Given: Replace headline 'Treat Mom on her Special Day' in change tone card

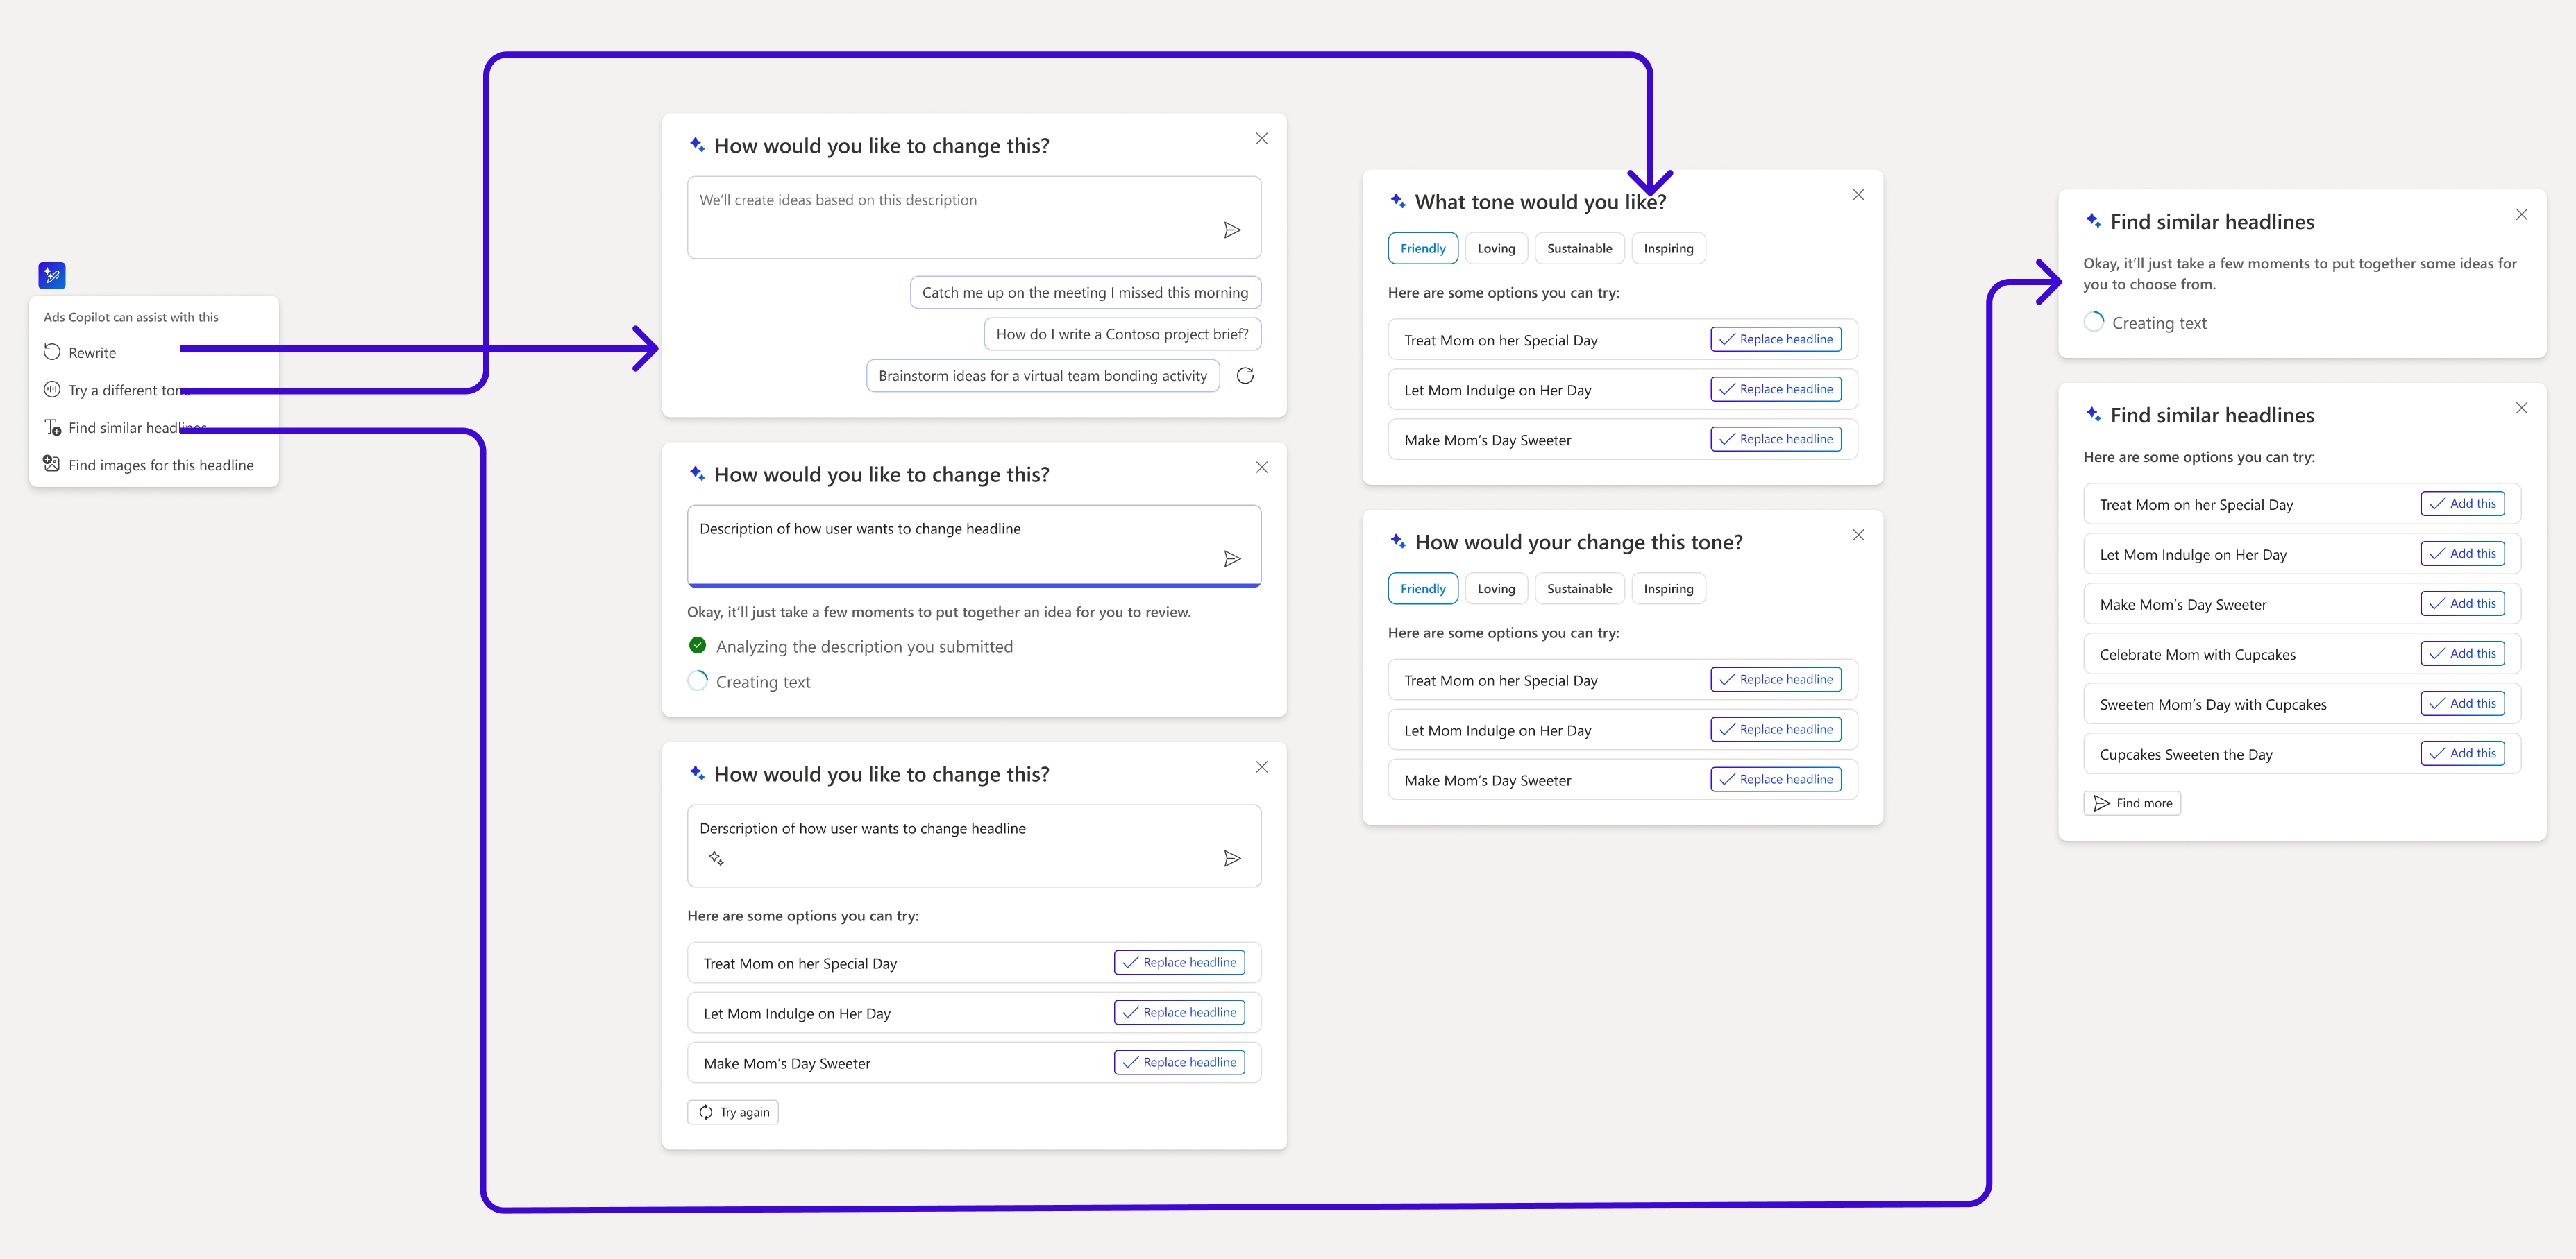Looking at the screenshot, I should (1776, 680).
